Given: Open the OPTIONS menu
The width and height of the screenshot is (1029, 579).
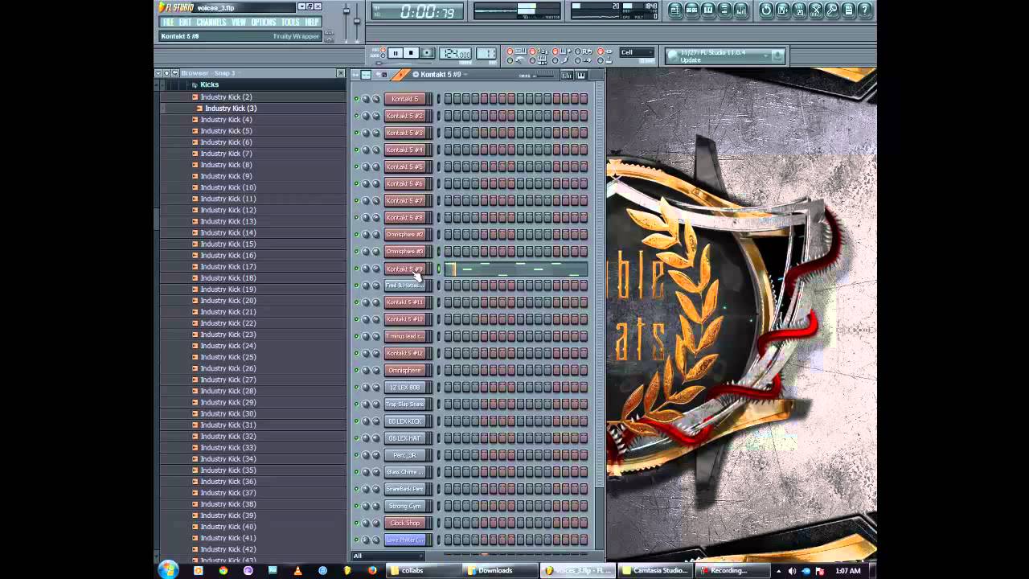Looking at the screenshot, I should pyautogui.click(x=263, y=23).
